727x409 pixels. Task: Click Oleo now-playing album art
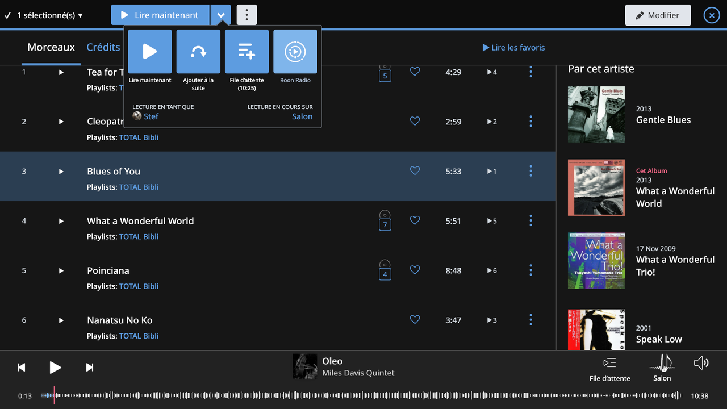[305, 366]
